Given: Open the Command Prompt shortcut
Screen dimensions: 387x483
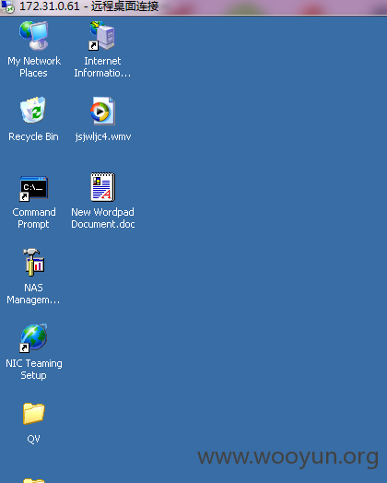Looking at the screenshot, I should (33, 188).
